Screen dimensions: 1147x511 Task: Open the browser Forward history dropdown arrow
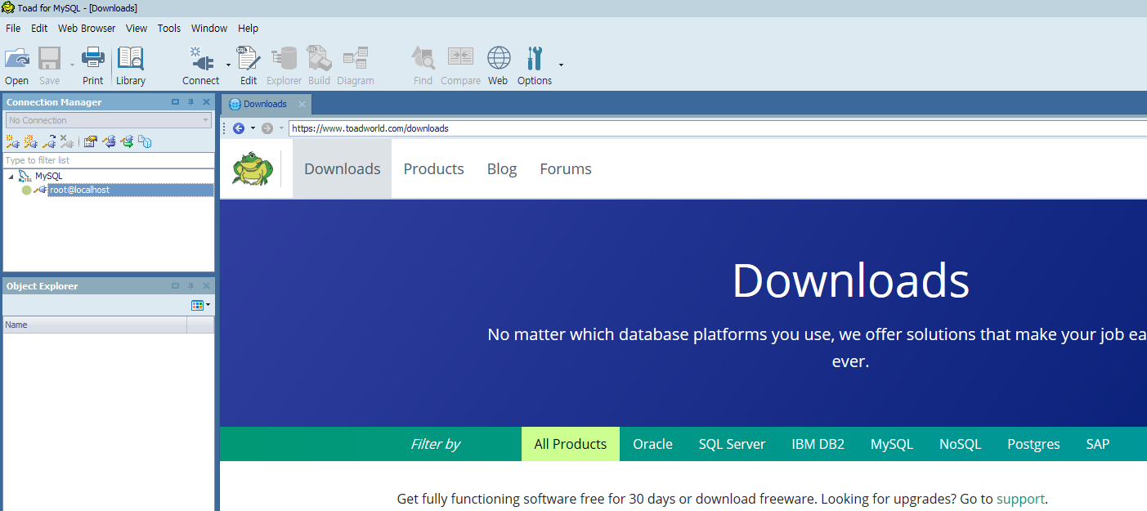pyautogui.click(x=281, y=128)
